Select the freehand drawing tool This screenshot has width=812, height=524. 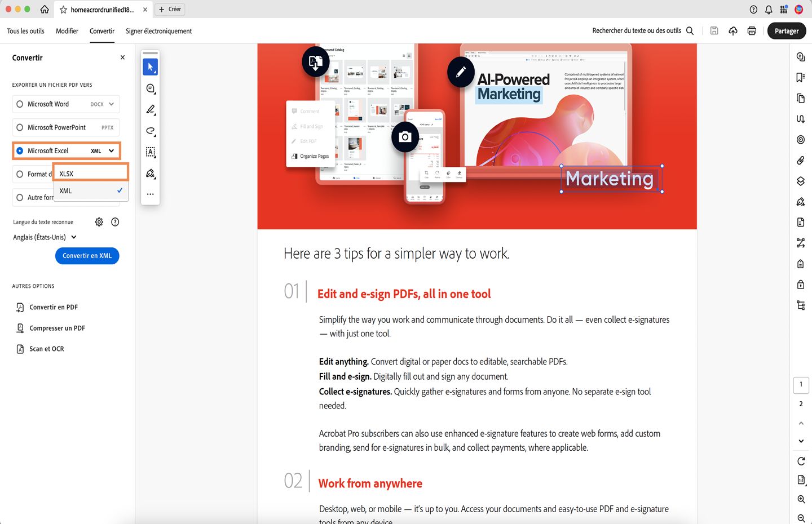tap(150, 131)
